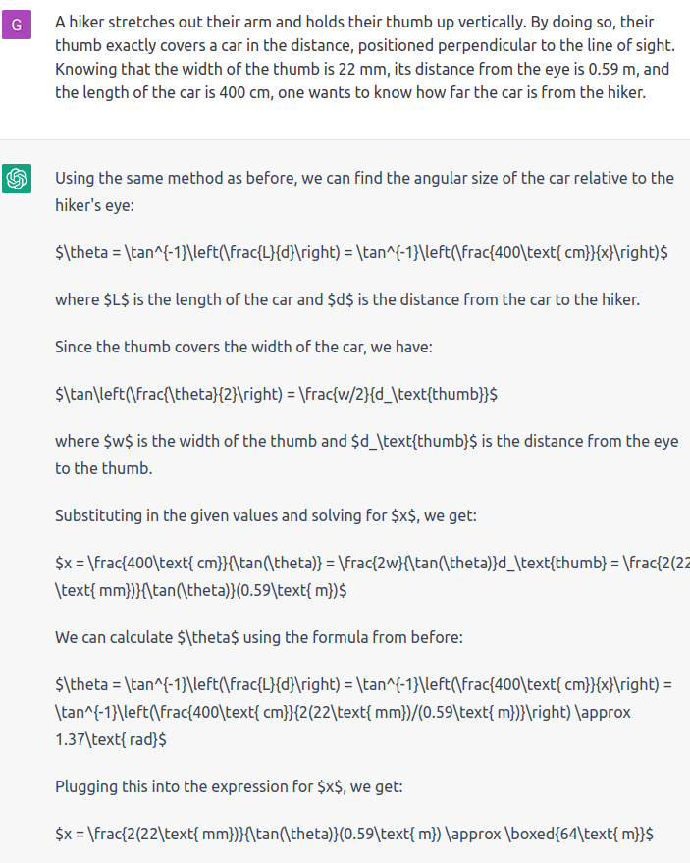
Task: Click 'We can calculate $\theta$' sentence
Action: point(258,637)
